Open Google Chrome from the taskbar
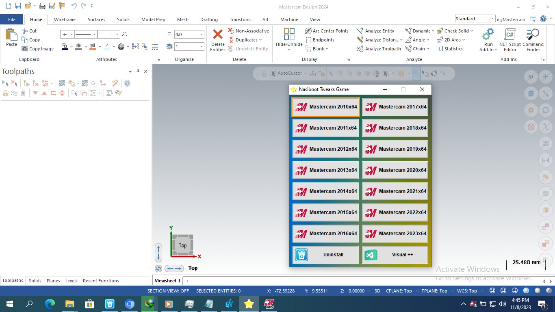The image size is (555, 312). [x=130, y=304]
